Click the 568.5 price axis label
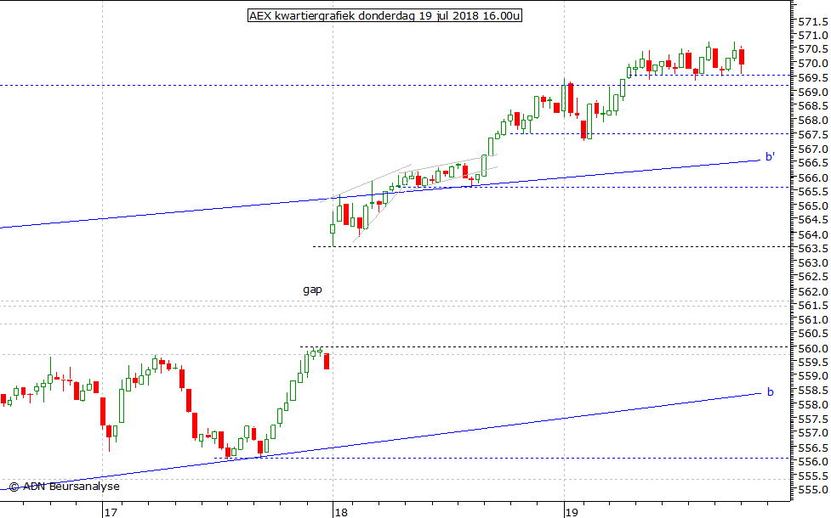The image size is (831, 518). pyautogui.click(x=813, y=106)
